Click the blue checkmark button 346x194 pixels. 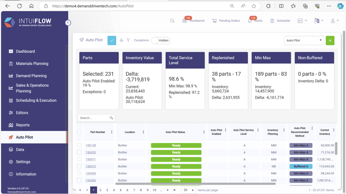tap(112, 40)
